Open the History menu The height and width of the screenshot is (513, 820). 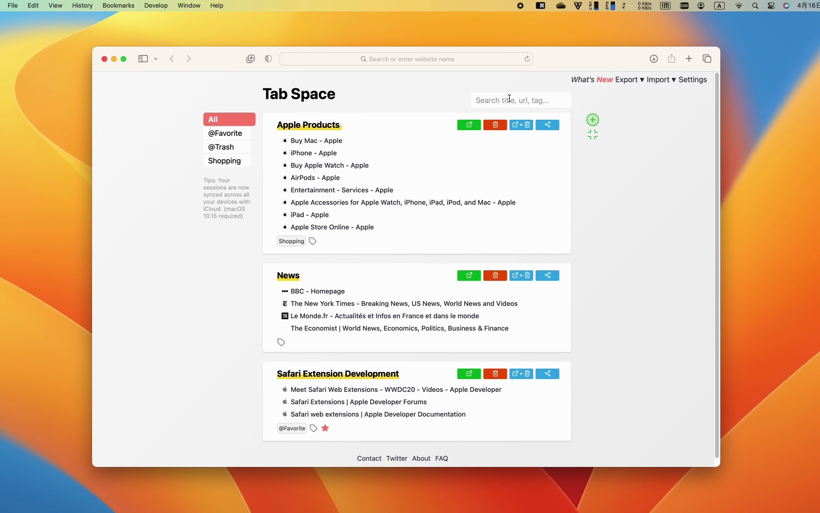(82, 6)
